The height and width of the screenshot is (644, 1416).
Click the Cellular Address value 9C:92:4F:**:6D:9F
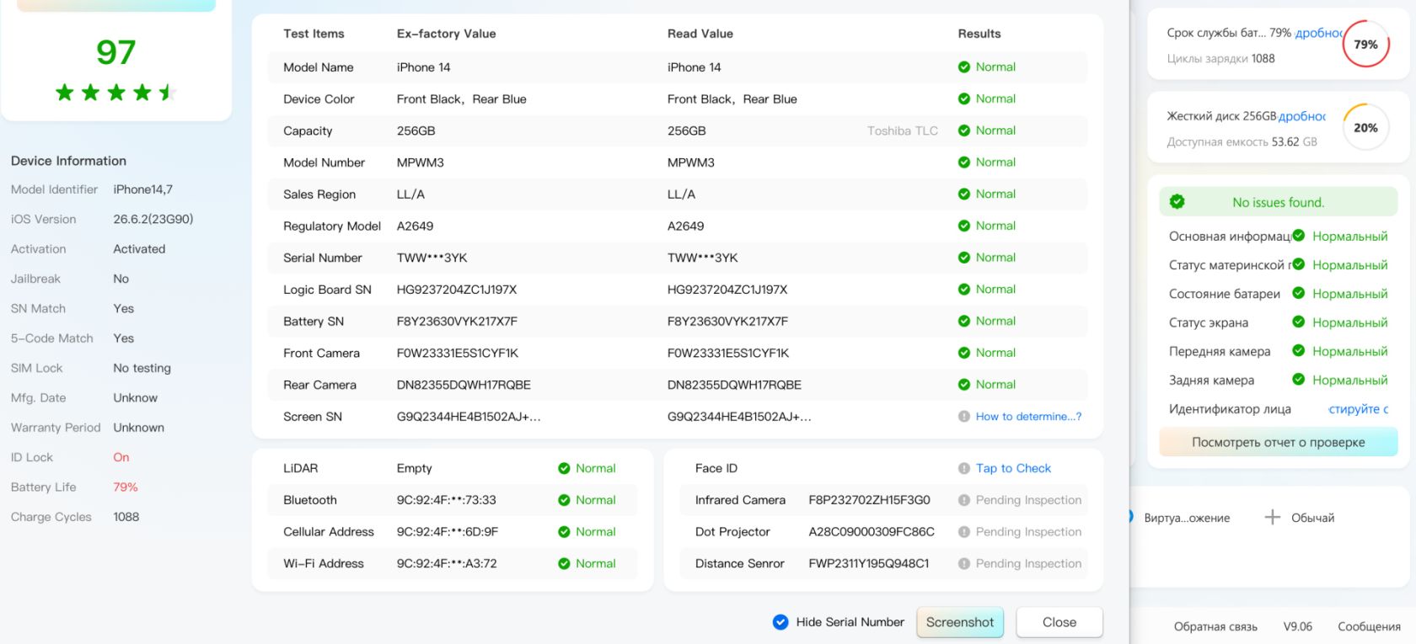point(448,532)
